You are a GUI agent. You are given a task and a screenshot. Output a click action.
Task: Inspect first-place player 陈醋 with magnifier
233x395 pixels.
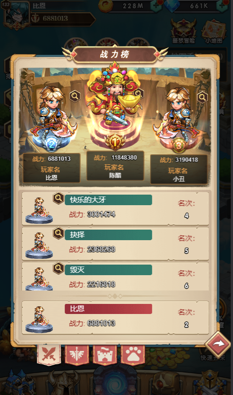click(x=138, y=94)
